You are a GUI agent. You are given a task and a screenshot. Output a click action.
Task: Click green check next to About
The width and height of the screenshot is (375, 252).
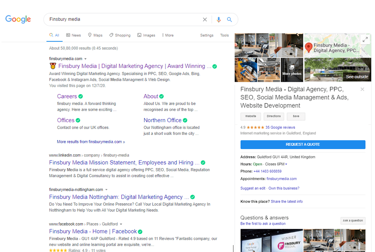162,96
